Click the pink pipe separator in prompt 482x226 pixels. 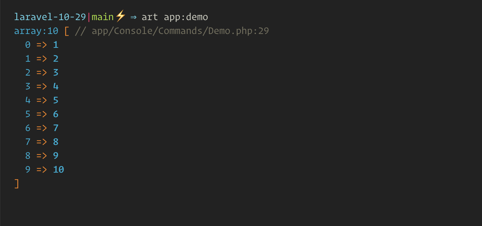(x=89, y=17)
